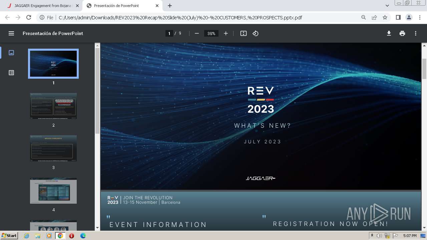Image resolution: width=427 pixels, height=240 pixels.
Task: Edit the 38% zoom level field
Action: point(211,33)
